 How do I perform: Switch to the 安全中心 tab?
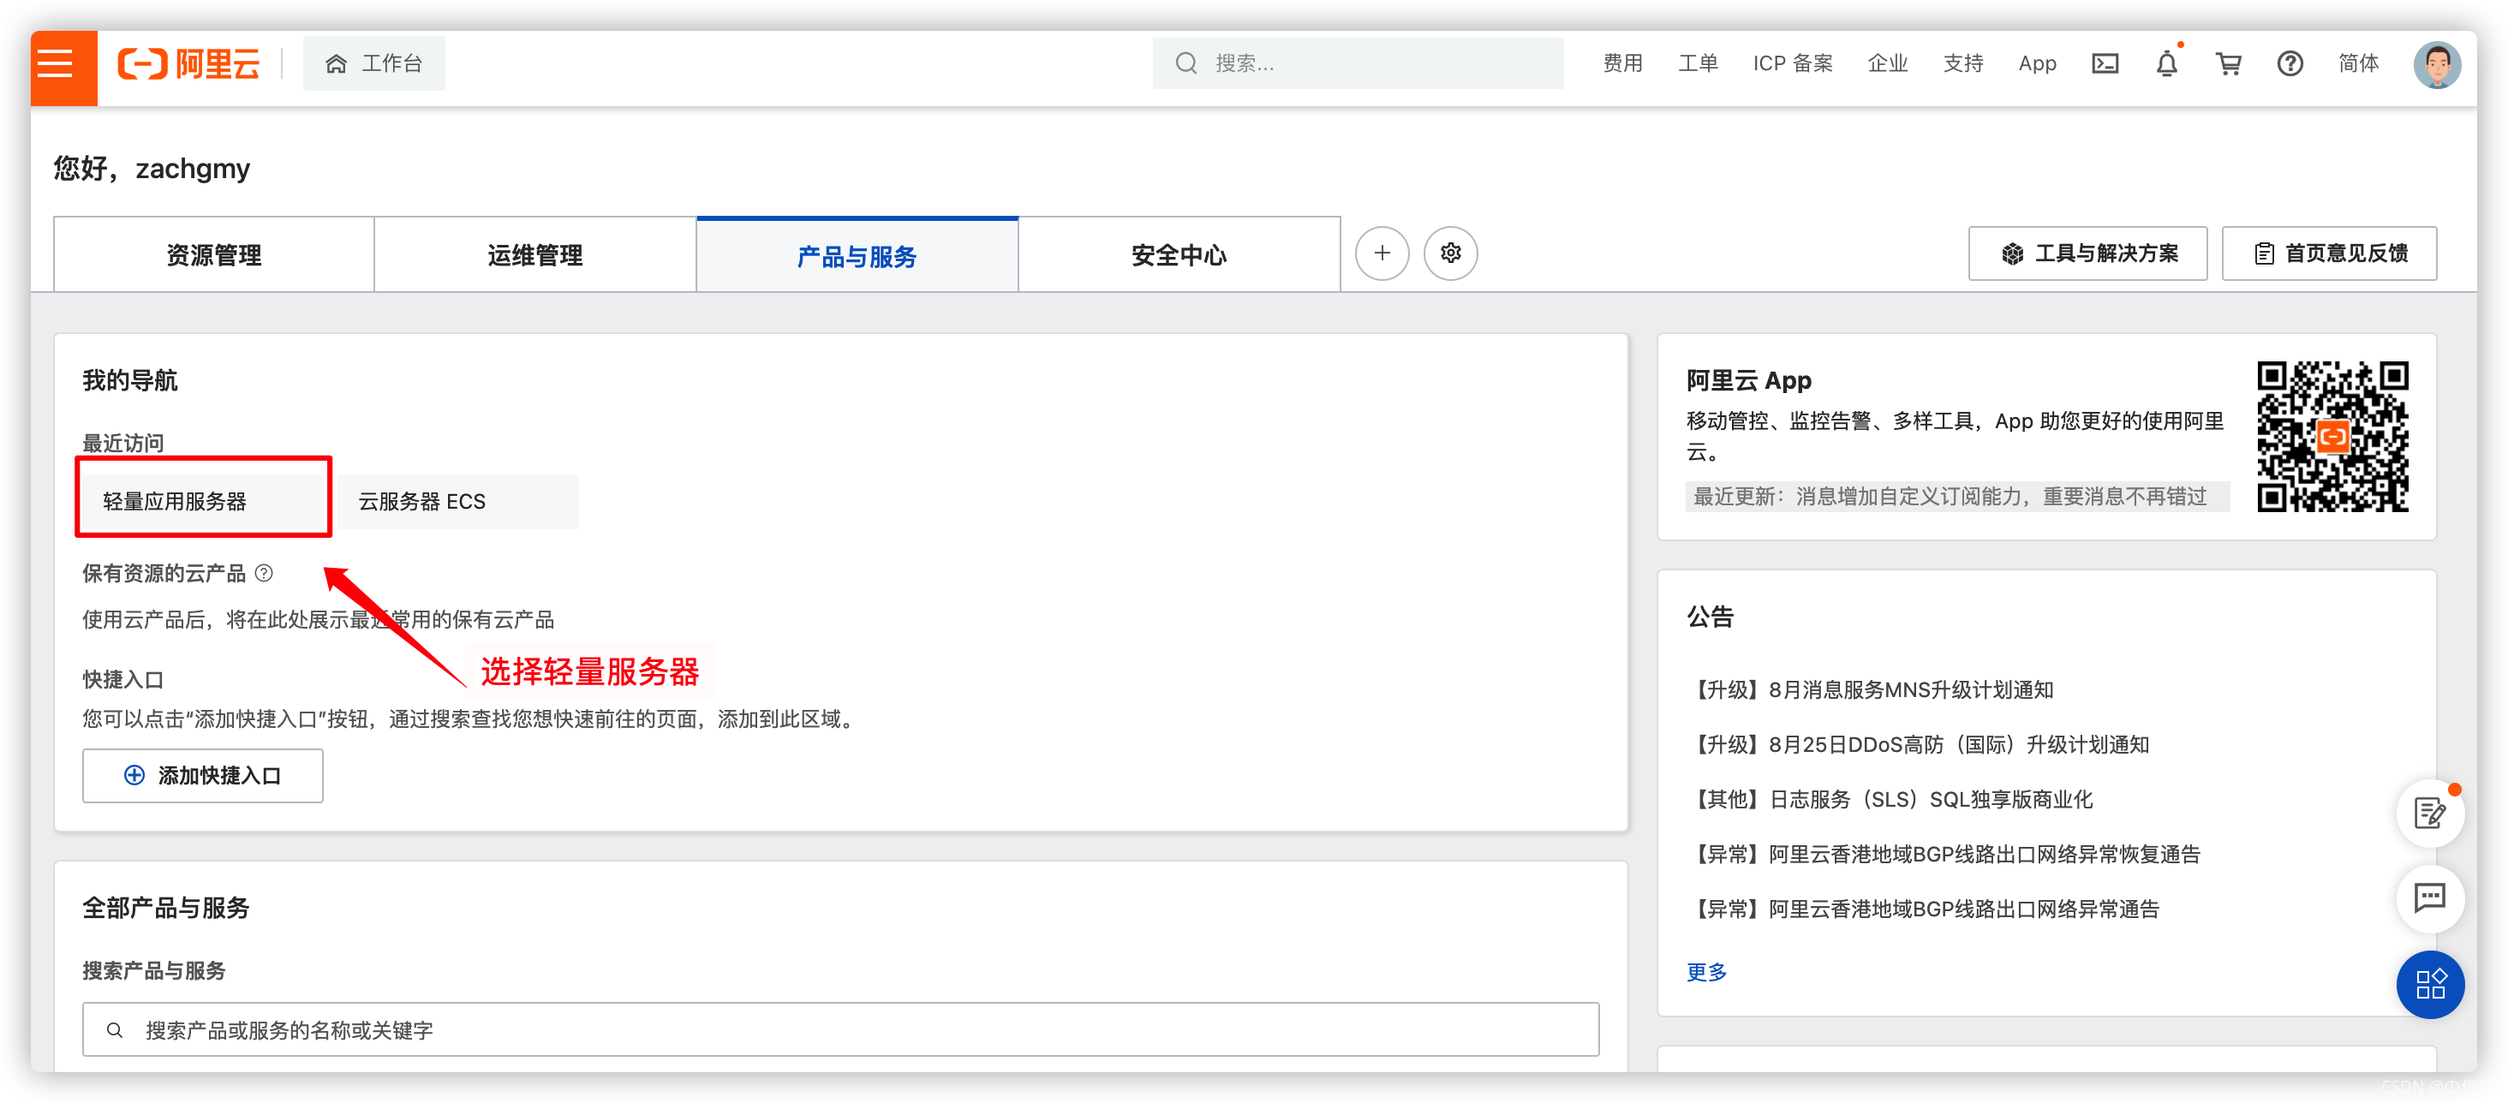click(1179, 255)
